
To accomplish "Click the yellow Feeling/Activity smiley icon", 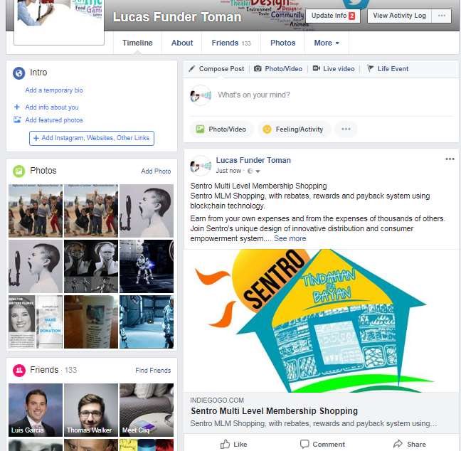I will [267, 129].
